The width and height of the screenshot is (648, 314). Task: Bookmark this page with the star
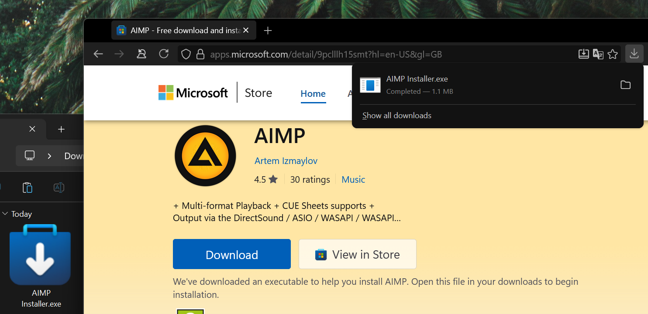click(x=613, y=54)
